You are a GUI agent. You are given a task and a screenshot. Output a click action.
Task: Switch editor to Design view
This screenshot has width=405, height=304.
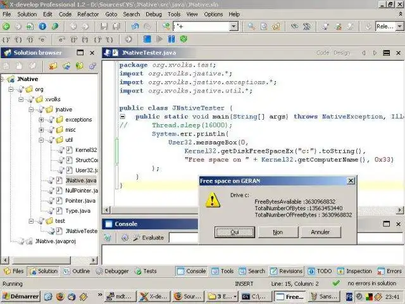point(342,53)
